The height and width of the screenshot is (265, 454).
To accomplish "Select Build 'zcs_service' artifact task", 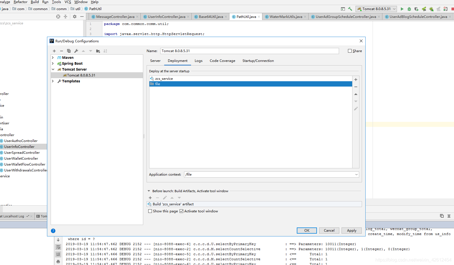I will coord(254,204).
